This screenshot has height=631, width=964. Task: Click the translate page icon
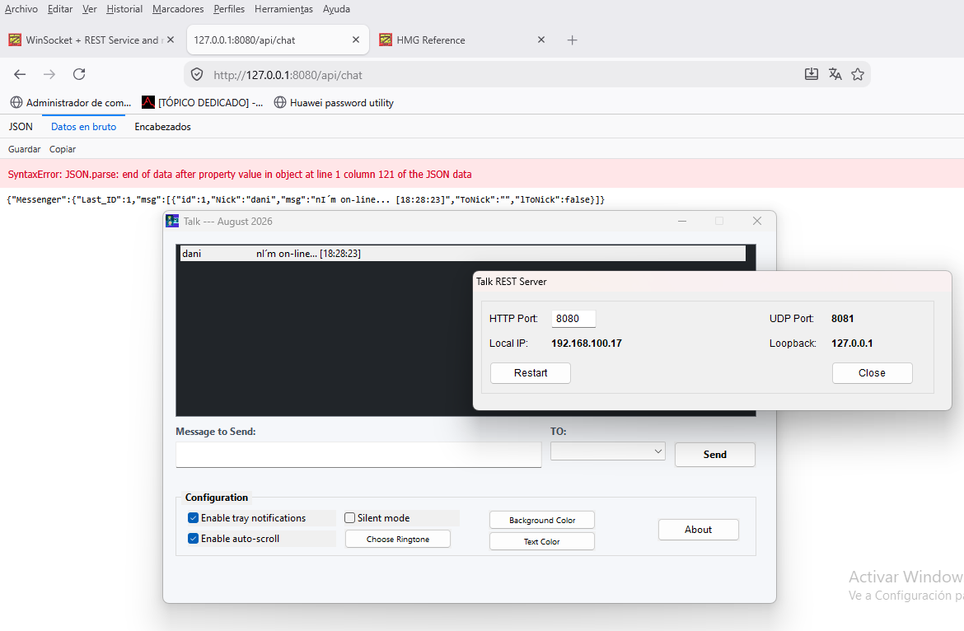tap(835, 74)
